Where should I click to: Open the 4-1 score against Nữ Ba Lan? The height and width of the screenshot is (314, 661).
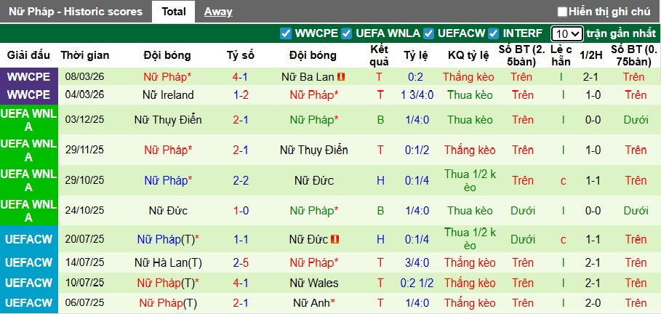coord(244,76)
